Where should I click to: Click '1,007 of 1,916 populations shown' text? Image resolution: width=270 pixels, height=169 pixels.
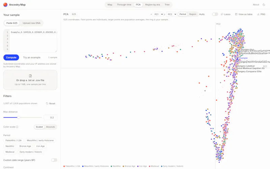20,103
